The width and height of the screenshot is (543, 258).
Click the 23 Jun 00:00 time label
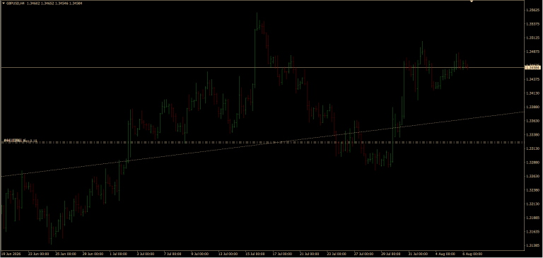coord(37,254)
